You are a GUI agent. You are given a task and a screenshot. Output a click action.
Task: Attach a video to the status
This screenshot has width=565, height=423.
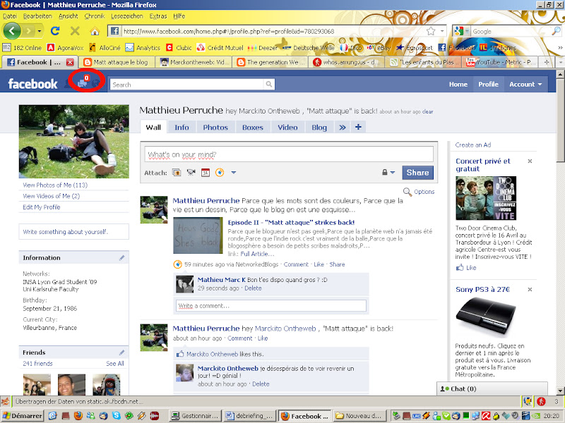click(191, 173)
